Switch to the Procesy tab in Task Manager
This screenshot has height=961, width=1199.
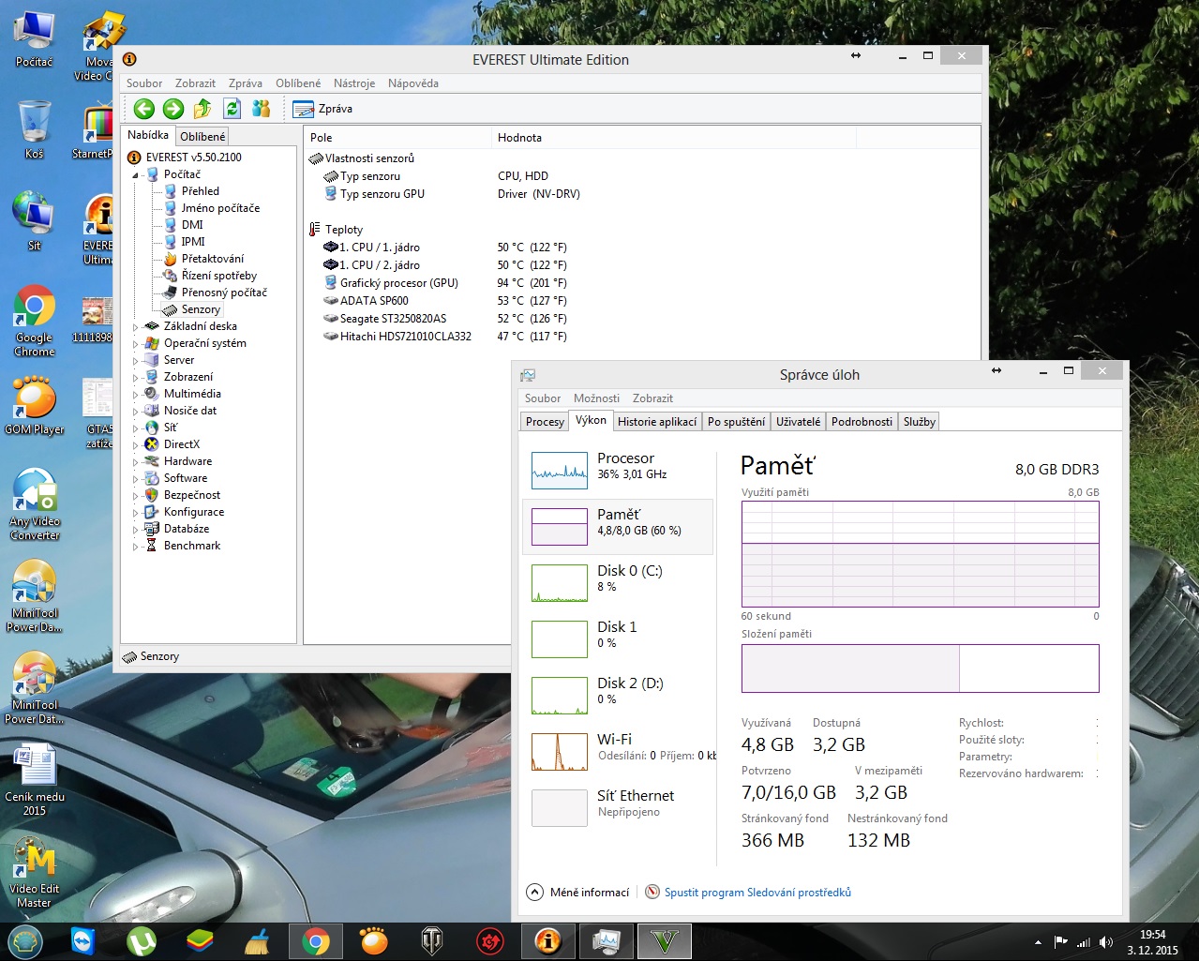[x=545, y=422]
